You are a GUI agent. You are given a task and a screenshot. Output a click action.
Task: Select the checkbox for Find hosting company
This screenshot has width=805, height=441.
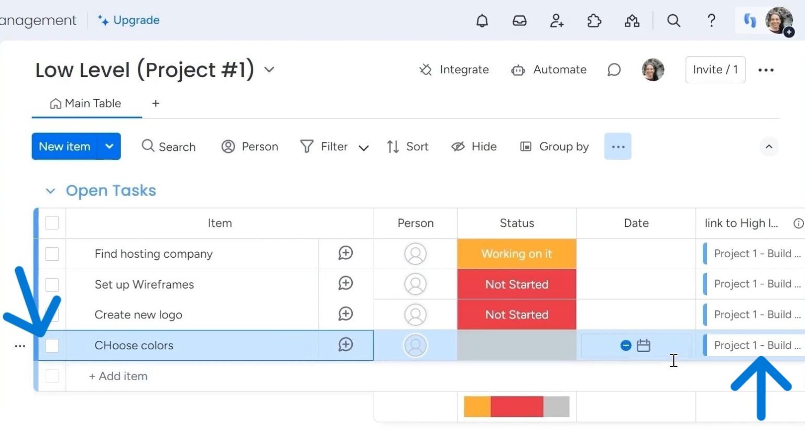[x=52, y=254]
